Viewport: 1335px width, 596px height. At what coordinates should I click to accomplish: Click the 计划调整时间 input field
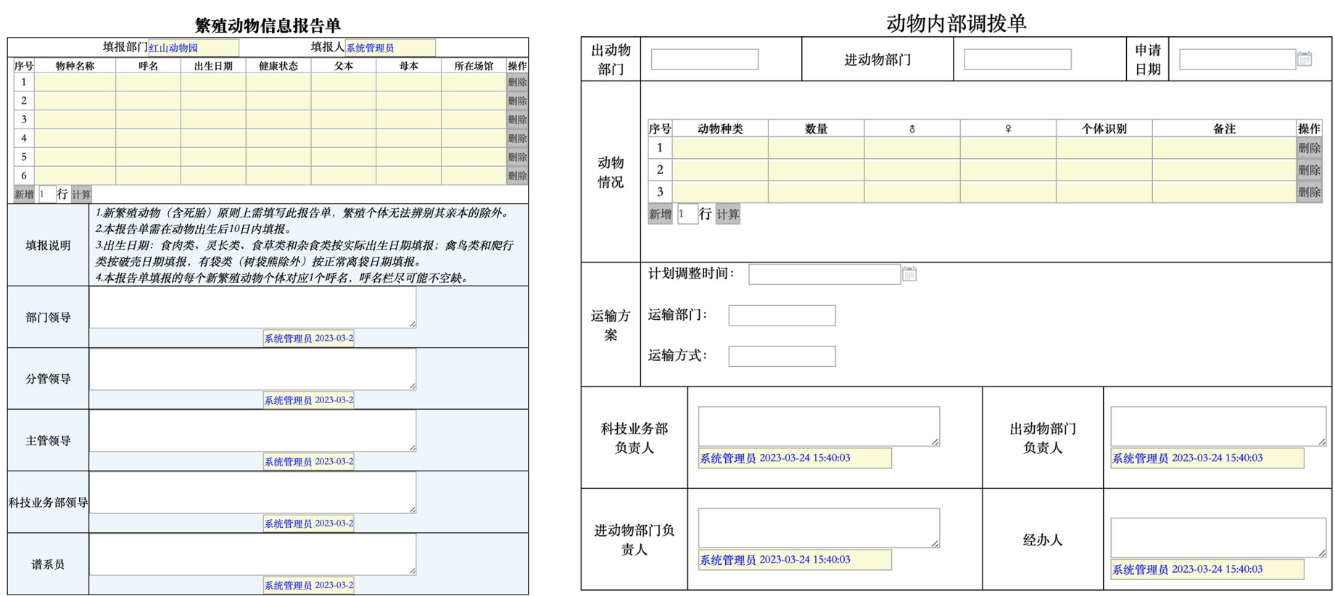coord(824,274)
